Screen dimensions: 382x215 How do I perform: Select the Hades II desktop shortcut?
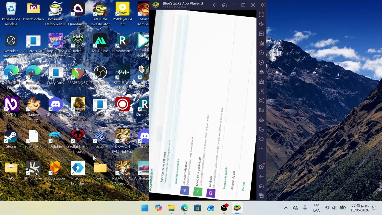pos(78,43)
